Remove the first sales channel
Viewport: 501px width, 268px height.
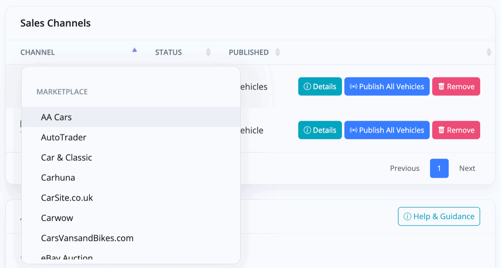(x=456, y=86)
